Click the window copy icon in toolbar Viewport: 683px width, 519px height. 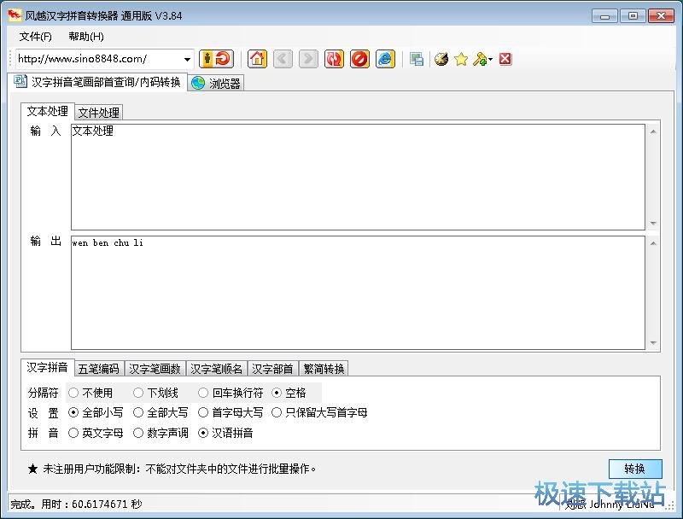(x=417, y=59)
